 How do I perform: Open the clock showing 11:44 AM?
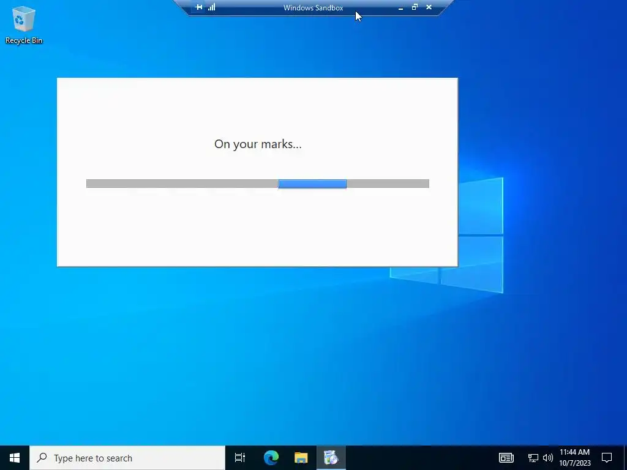pyautogui.click(x=574, y=458)
